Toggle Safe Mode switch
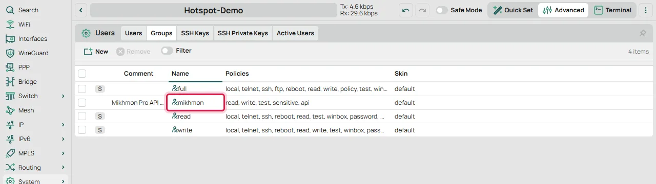 click(x=441, y=10)
